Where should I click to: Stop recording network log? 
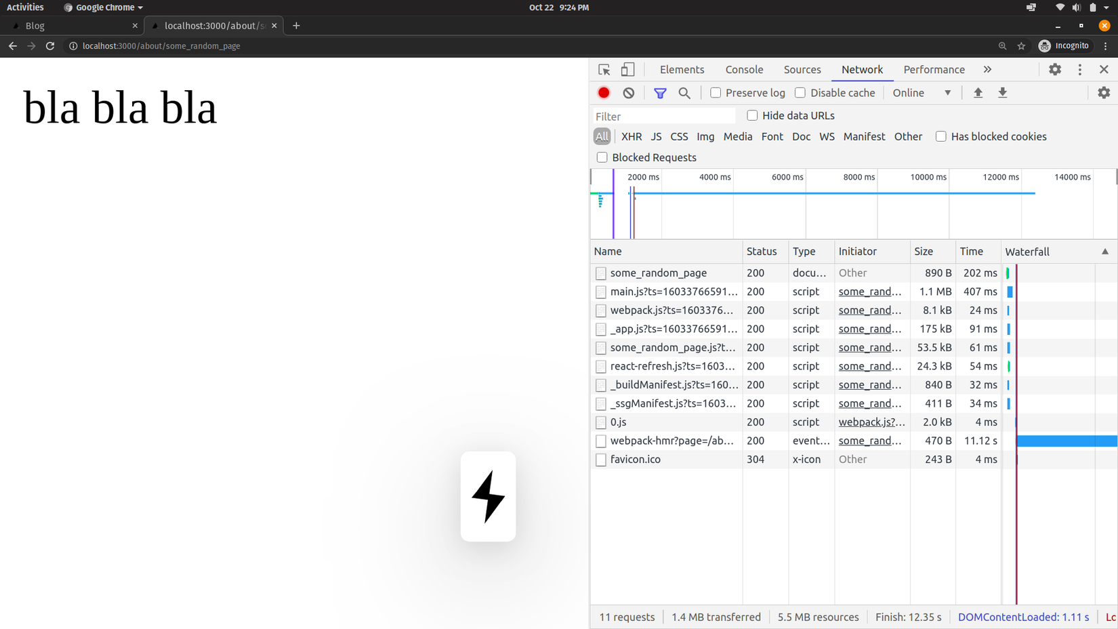click(x=604, y=93)
